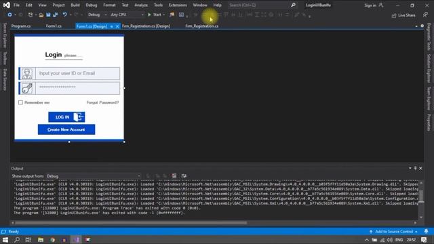Open the Format menu
Screen dimensions: 434x244
[x=109, y=5]
